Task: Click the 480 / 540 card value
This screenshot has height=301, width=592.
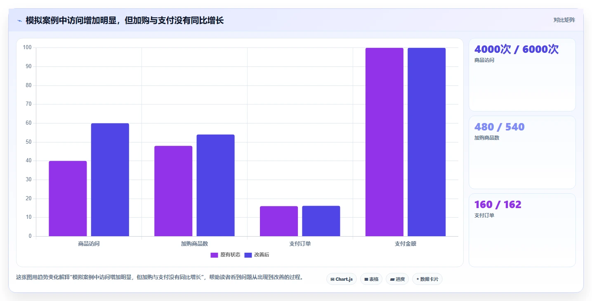Action: [x=500, y=127]
